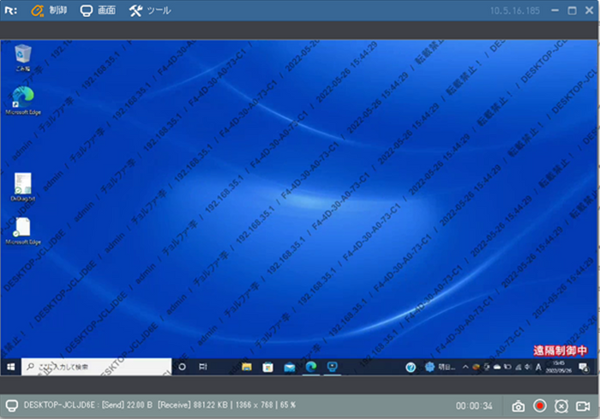The height and width of the screenshot is (419, 600).
Task: Open the 画面 (Screen) menu
Action: click(x=98, y=11)
